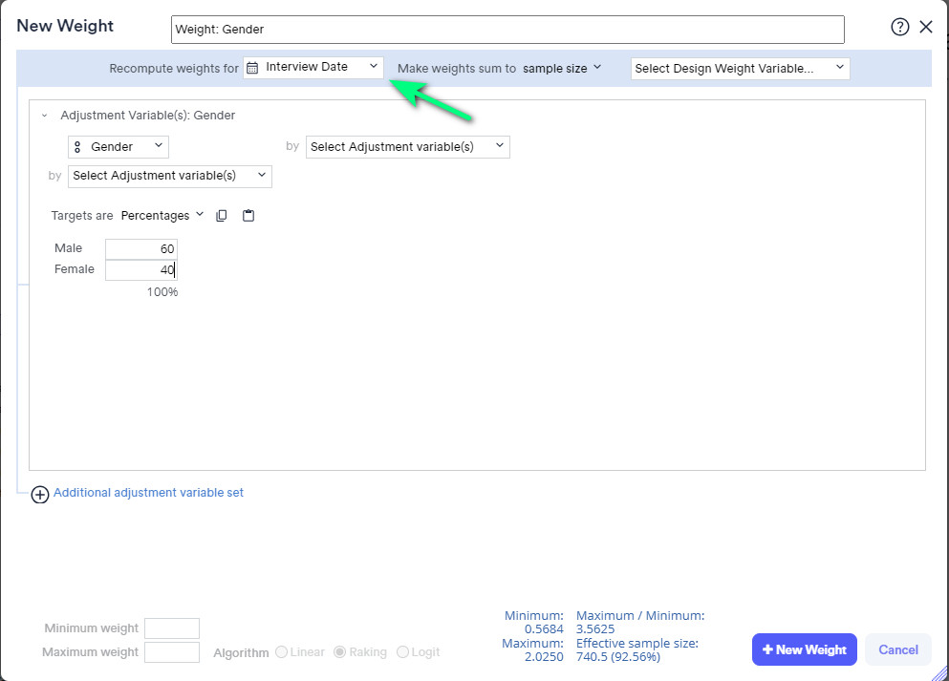Click the Cancel button
Image resolution: width=949 pixels, height=681 pixels.
[897, 649]
